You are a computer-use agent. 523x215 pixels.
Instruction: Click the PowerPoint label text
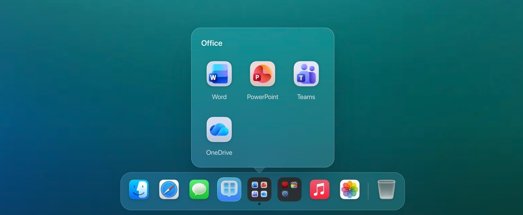coord(262,97)
